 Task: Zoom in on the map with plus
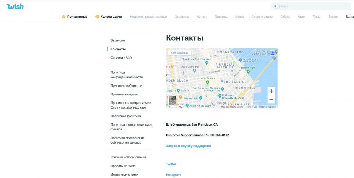(x=272, y=91)
